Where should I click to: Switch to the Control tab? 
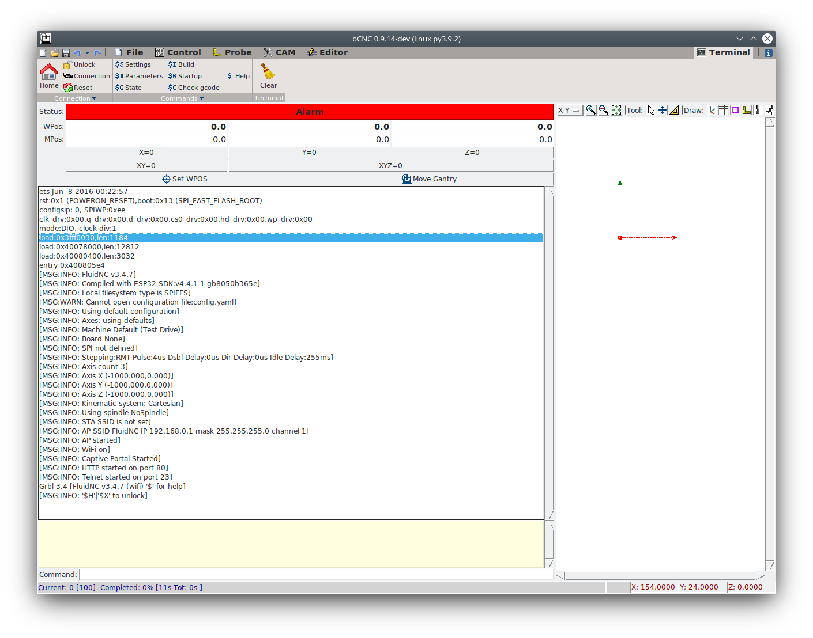click(x=178, y=52)
